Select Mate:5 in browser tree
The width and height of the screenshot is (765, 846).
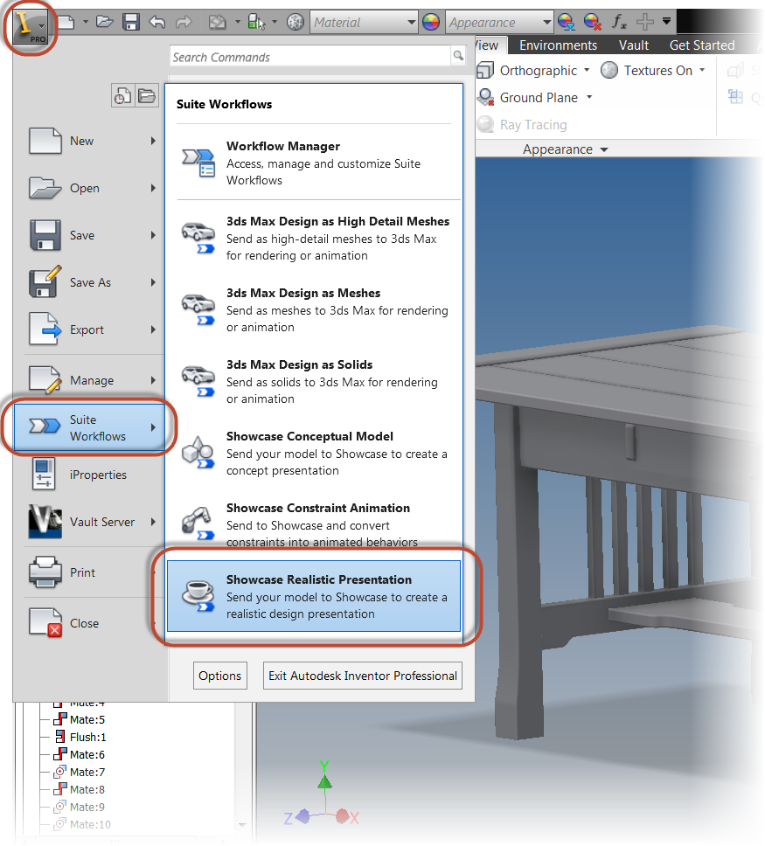87,720
